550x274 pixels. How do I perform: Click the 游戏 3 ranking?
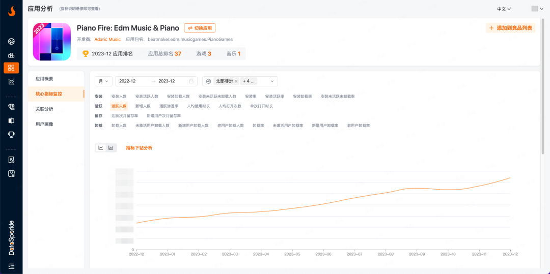204,53
